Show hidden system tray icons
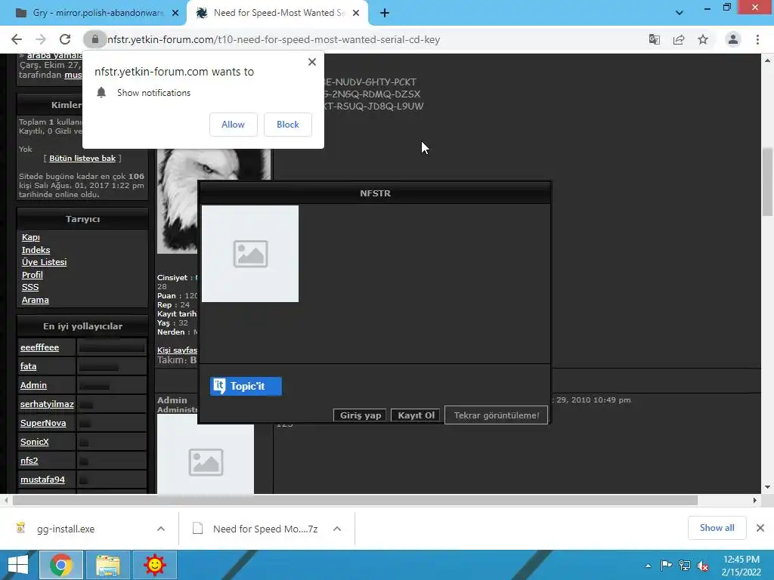The height and width of the screenshot is (580, 774). click(x=648, y=566)
